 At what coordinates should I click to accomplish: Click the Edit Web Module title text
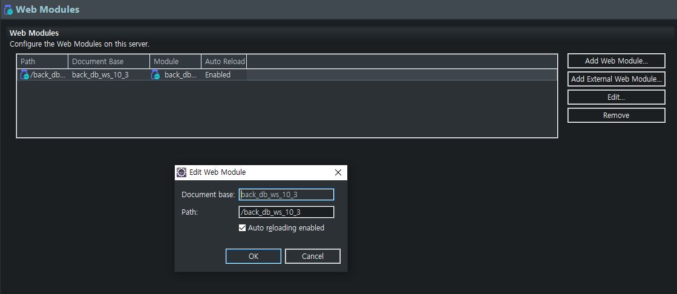coord(218,172)
